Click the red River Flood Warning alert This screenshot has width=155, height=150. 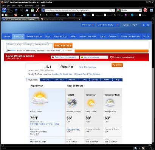point(65,57)
